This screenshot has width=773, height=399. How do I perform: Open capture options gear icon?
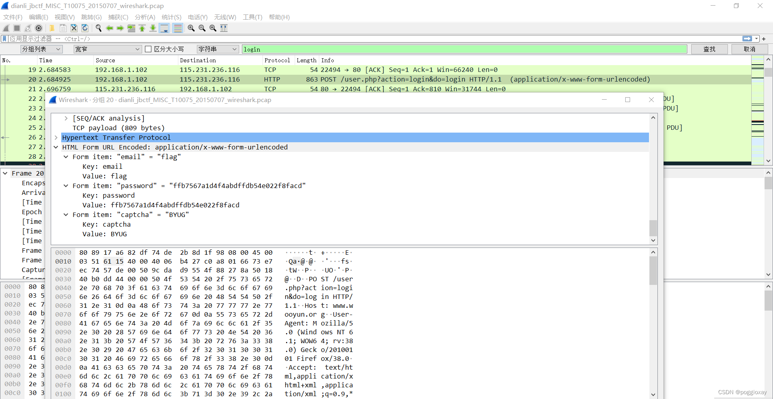coord(39,28)
